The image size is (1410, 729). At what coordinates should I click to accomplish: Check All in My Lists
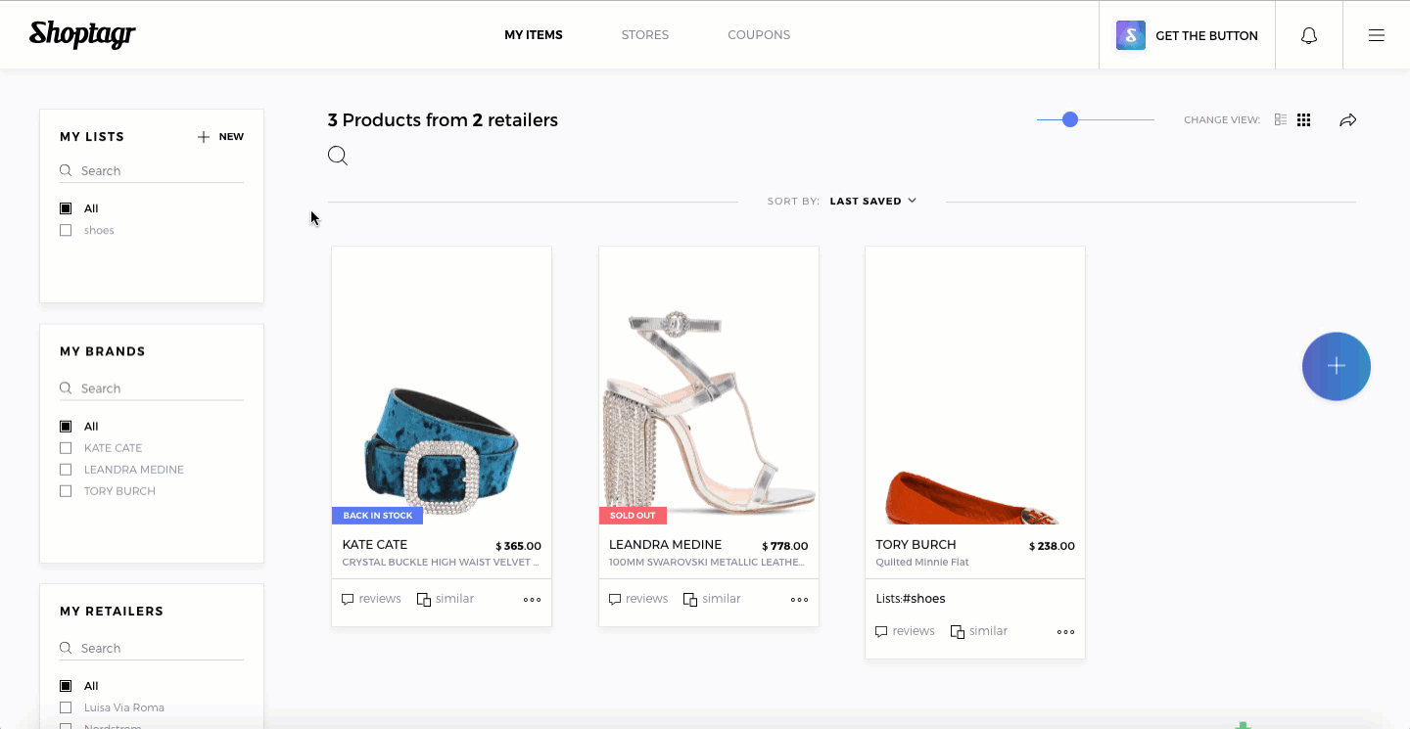tap(66, 208)
